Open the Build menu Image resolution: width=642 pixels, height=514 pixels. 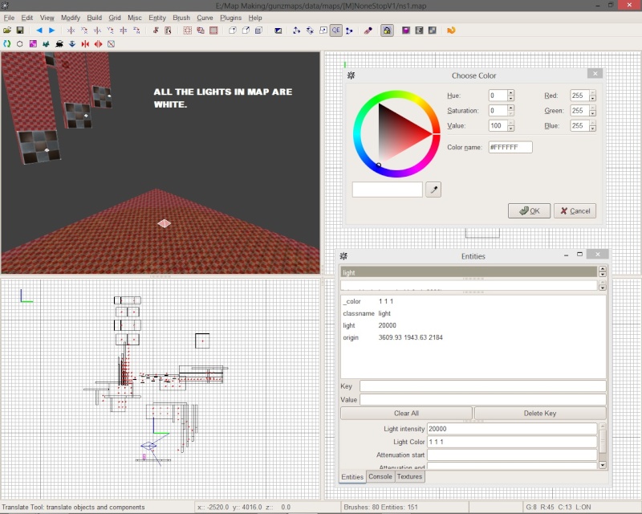tap(94, 18)
